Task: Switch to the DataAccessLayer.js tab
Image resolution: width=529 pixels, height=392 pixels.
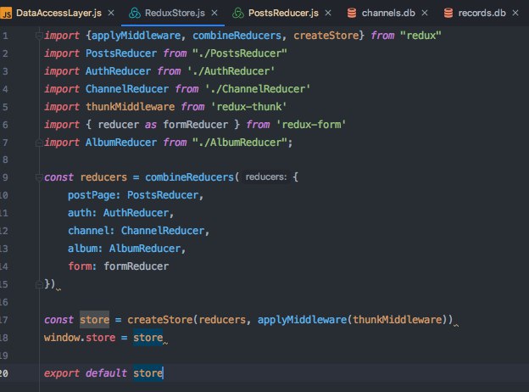Action: point(58,13)
